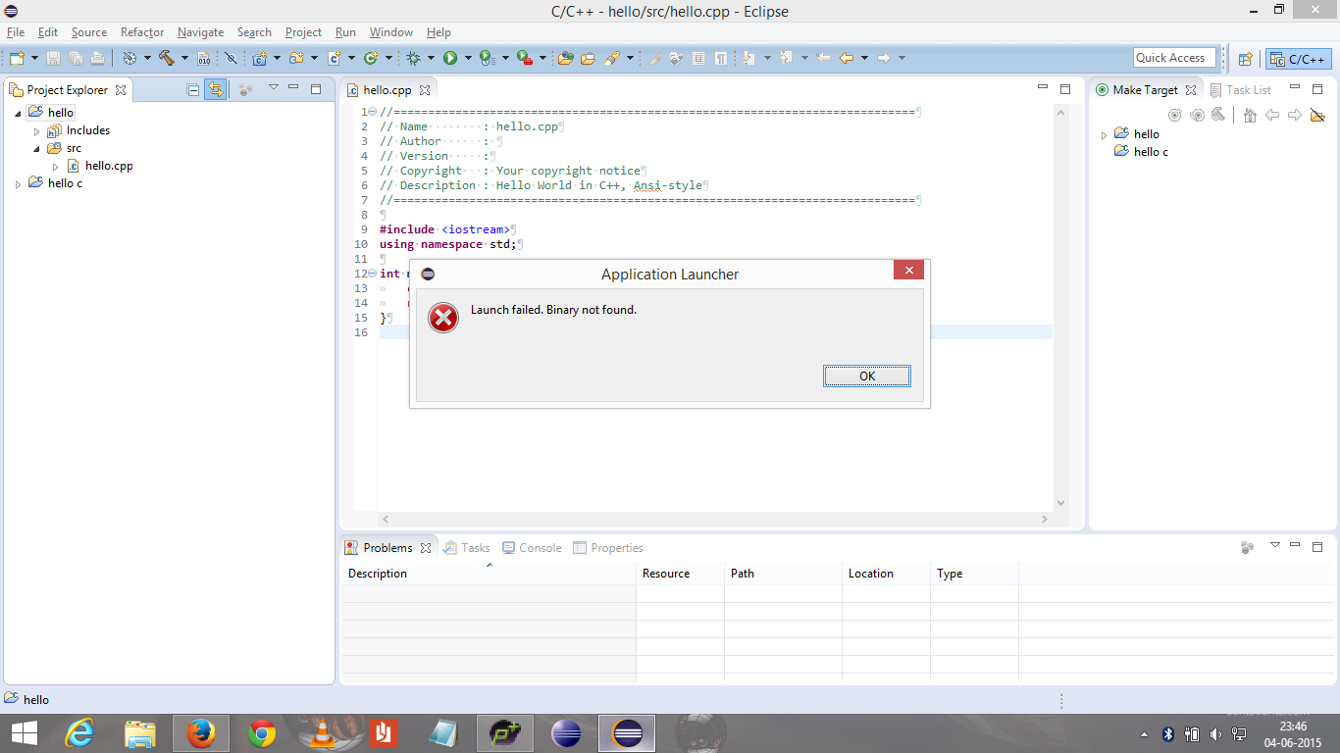
Task: Open Firefox from the taskbar
Action: 201,733
